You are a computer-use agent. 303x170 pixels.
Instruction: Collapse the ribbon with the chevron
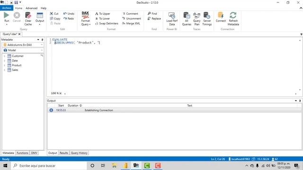[301, 8]
